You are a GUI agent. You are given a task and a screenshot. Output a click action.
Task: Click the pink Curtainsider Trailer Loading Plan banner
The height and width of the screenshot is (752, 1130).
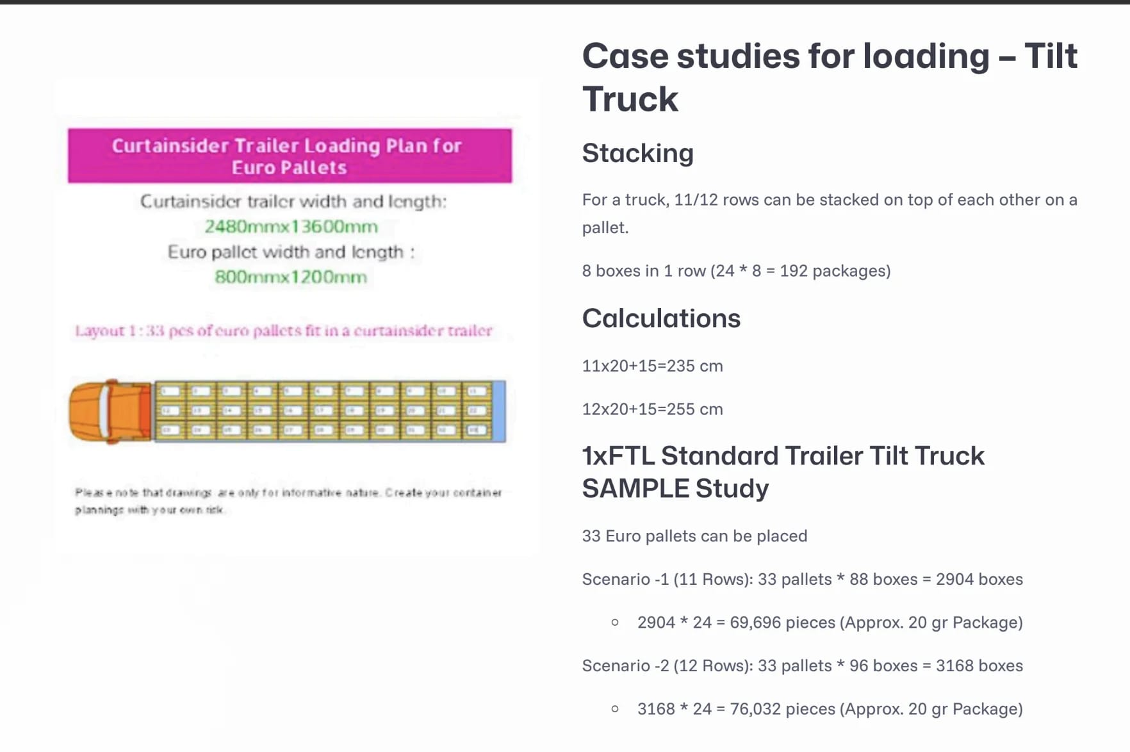pos(290,156)
